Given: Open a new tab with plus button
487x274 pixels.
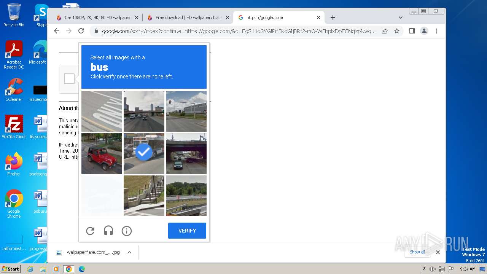Looking at the screenshot, I should 333,18.
